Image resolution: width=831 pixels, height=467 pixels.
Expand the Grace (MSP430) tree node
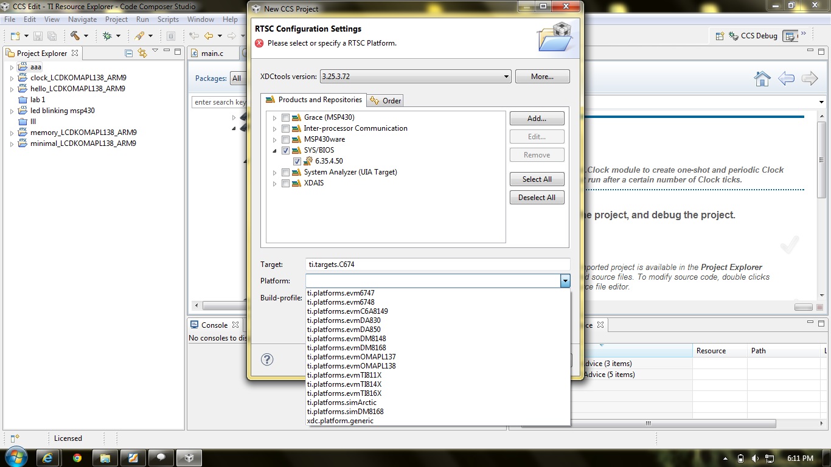click(275, 117)
